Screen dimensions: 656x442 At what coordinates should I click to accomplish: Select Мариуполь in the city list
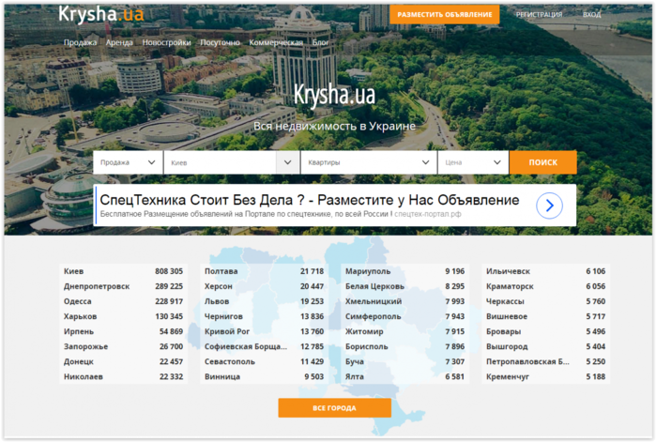368,271
